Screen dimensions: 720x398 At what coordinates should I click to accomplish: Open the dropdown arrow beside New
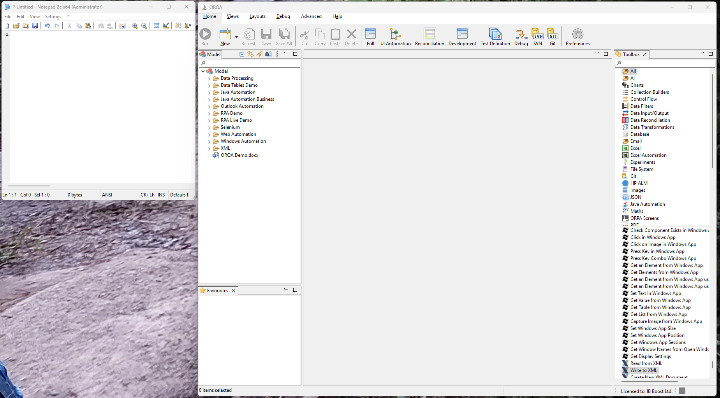(236, 37)
